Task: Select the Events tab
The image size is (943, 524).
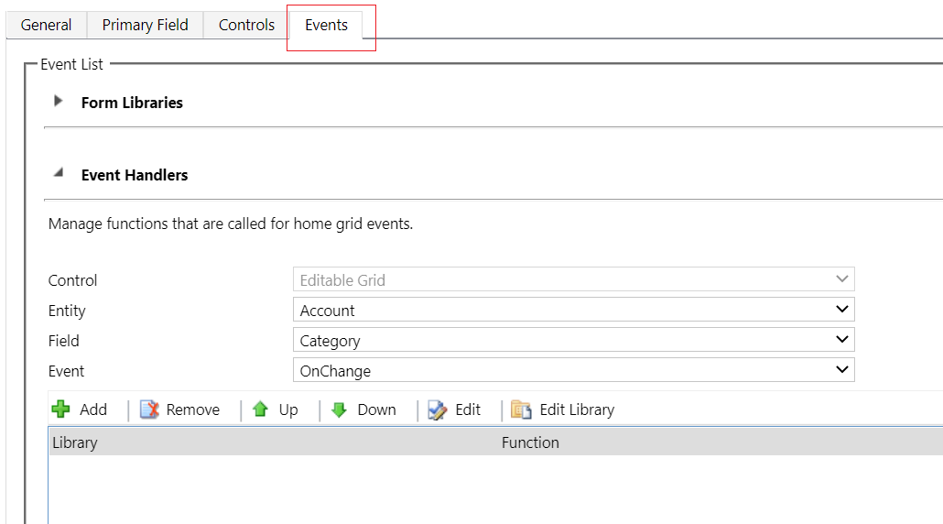Action: tap(326, 25)
